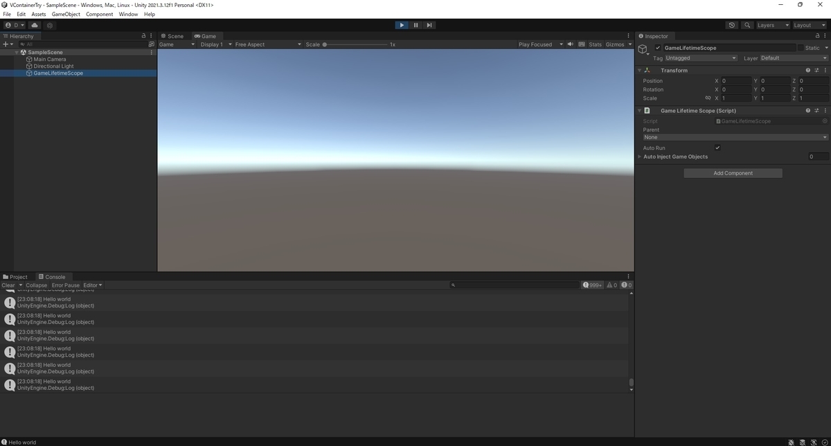Click the Play button in toolbar
This screenshot has width=831, height=446.
402,25
